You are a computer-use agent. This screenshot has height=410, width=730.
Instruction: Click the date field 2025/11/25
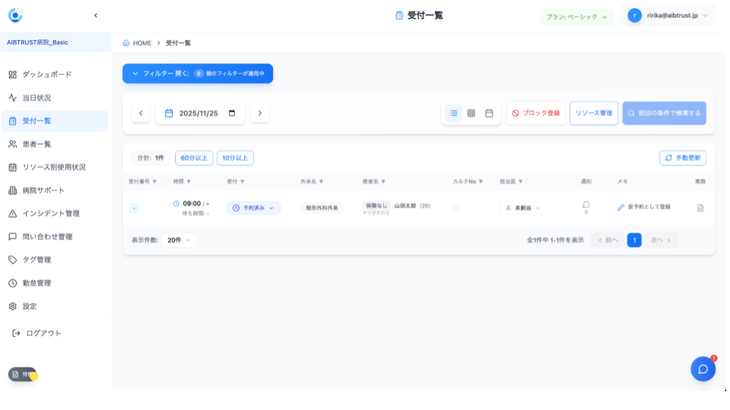[x=198, y=113]
